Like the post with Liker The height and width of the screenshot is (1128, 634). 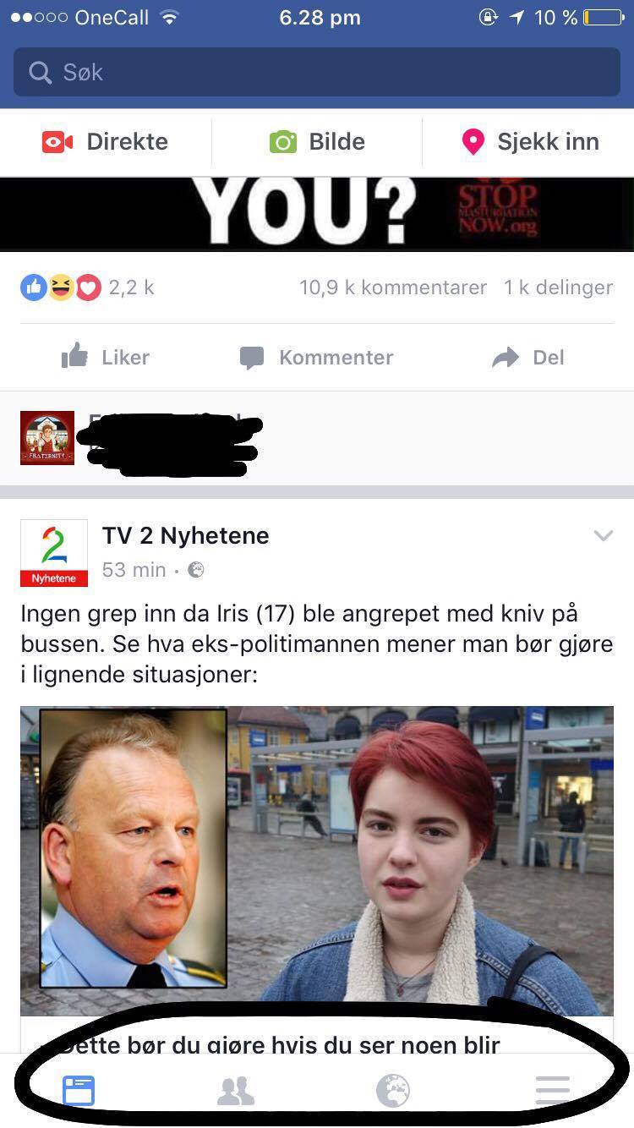point(106,358)
